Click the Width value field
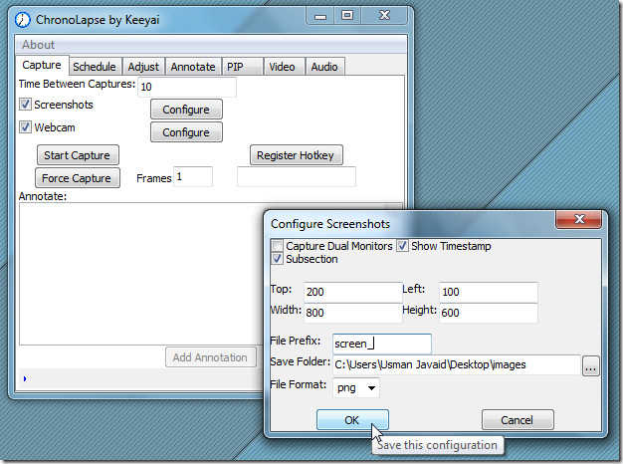This screenshot has width=623, height=464. pyautogui.click(x=353, y=313)
